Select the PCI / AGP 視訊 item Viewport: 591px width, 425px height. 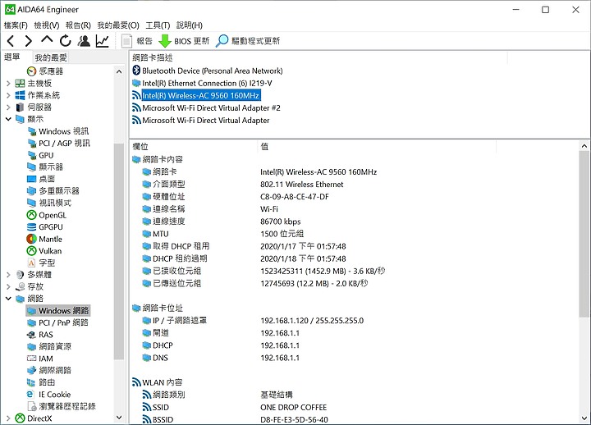click(x=58, y=144)
